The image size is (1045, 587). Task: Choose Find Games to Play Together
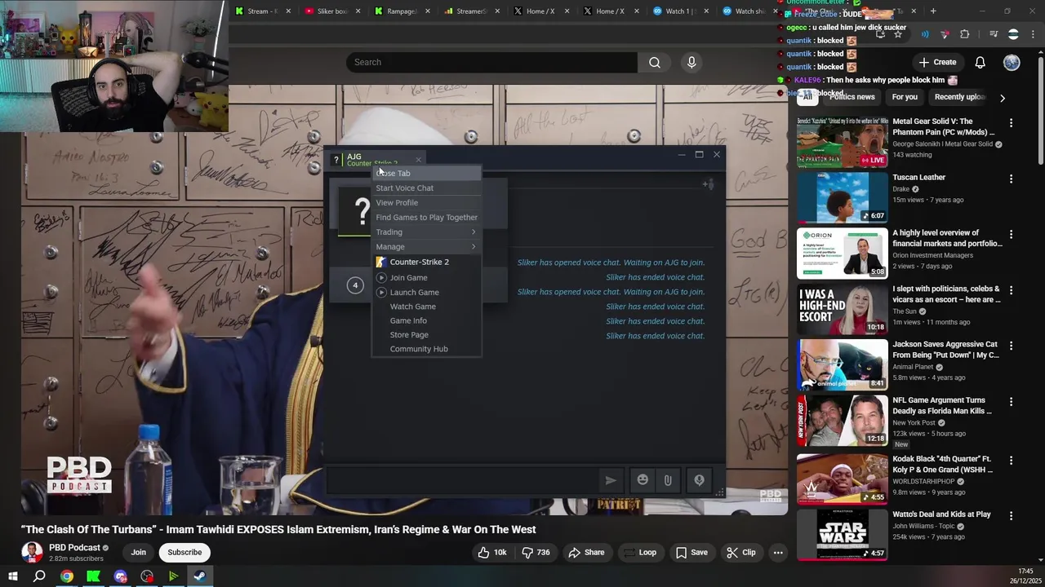pyautogui.click(x=426, y=217)
